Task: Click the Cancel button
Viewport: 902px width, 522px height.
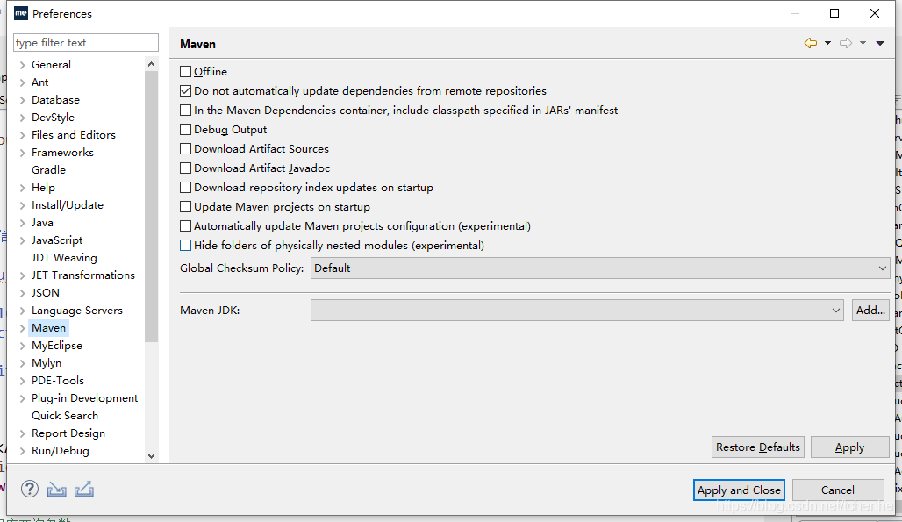Action: click(838, 490)
